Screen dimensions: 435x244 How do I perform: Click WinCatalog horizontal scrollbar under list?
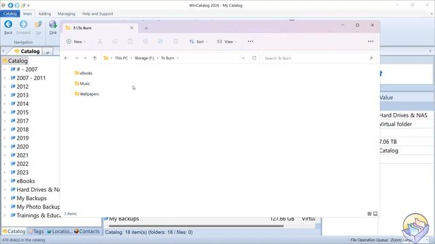tap(196, 226)
